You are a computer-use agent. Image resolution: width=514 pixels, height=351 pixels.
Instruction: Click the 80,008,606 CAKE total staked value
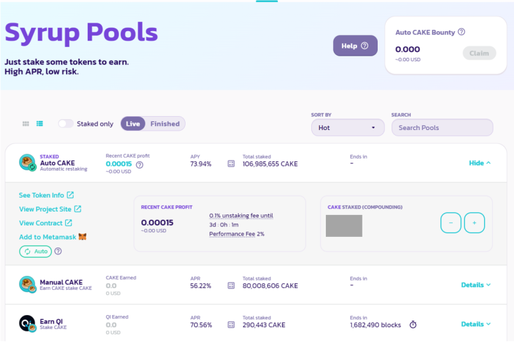point(270,286)
